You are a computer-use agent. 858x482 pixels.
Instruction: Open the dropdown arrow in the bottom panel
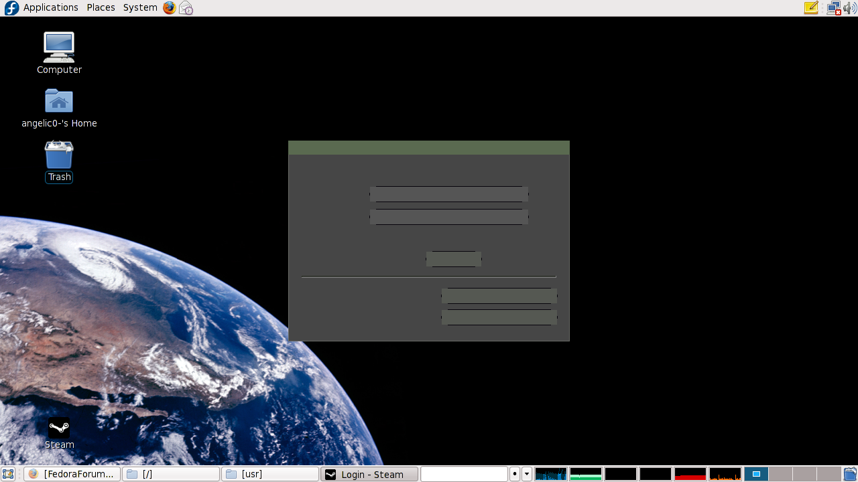(527, 474)
